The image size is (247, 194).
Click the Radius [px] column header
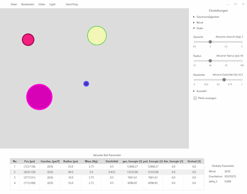(71, 161)
